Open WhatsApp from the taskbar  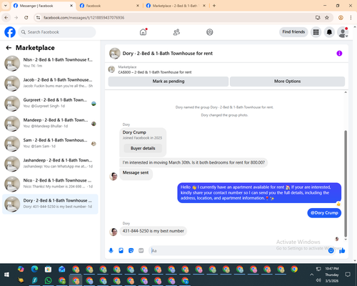point(48,280)
